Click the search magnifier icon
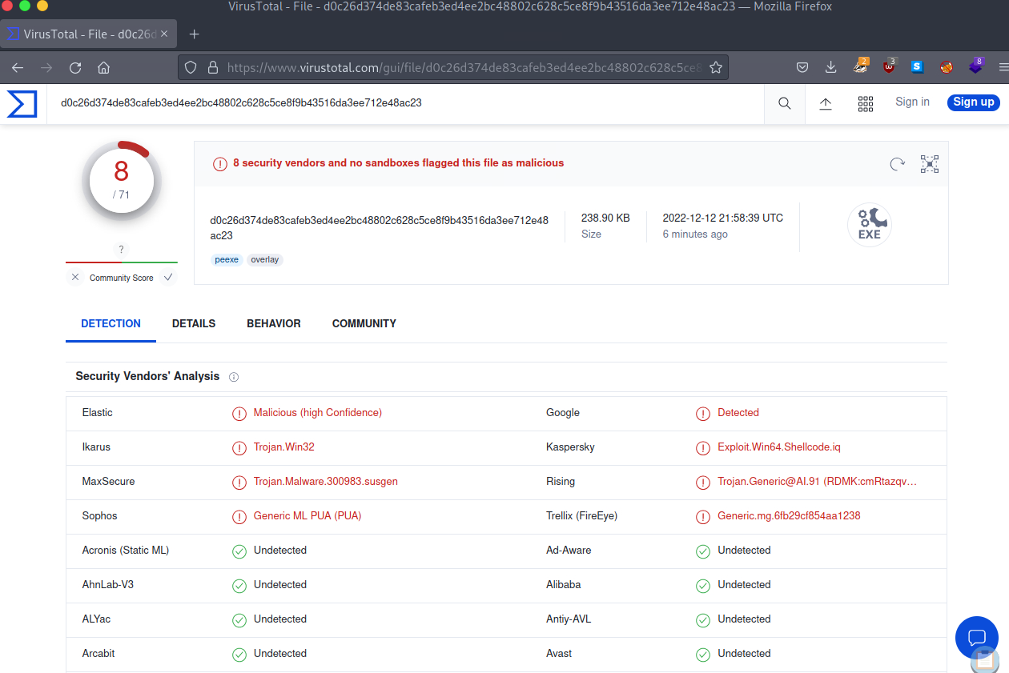The width and height of the screenshot is (1009, 673). 785,103
